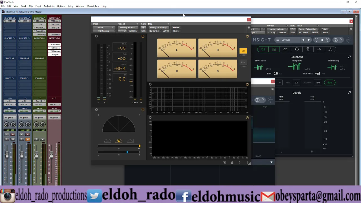Switch meters to PPM mode
Image resolution: width=361 pixels, height=203 pixels.
pyautogui.click(x=243, y=62)
